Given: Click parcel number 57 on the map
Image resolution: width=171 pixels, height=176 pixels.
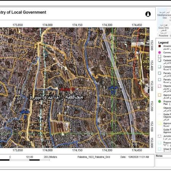Looking at the screenshot, I should click(x=71, y=66).
